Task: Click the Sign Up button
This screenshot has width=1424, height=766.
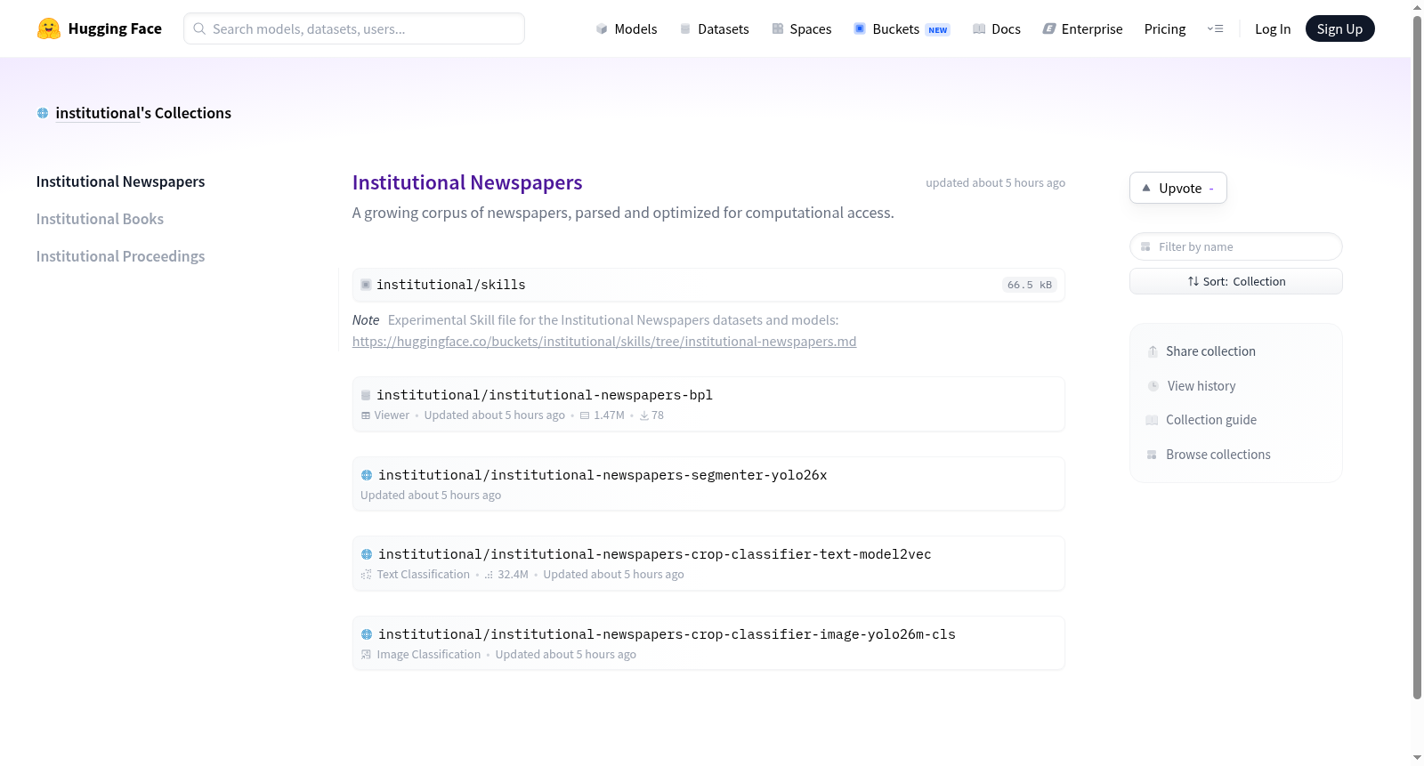Action: [x=1339, y=28]
